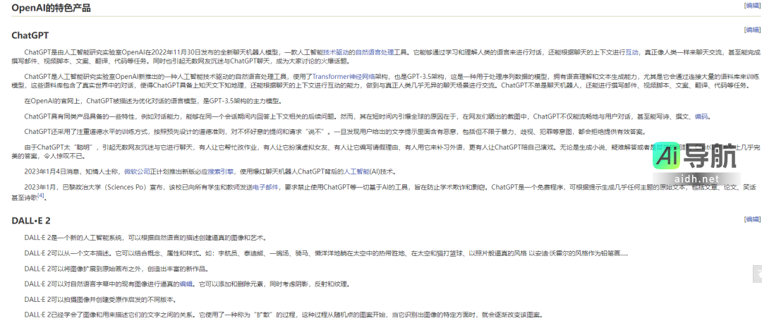Follow the 互动 hyperlink

[631, 52]
